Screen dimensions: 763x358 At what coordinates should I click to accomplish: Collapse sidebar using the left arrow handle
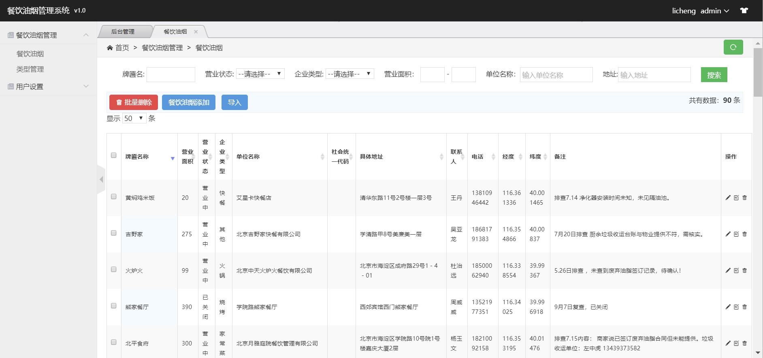(x=101, y=179)
